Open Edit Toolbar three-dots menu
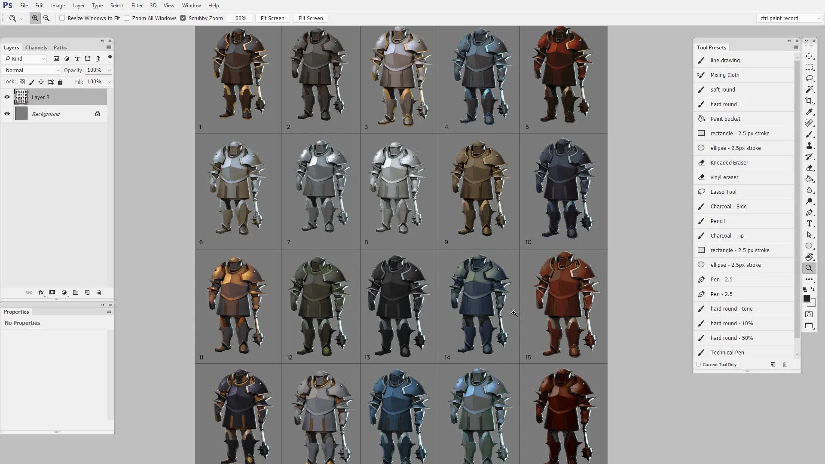 coord(809,280)
